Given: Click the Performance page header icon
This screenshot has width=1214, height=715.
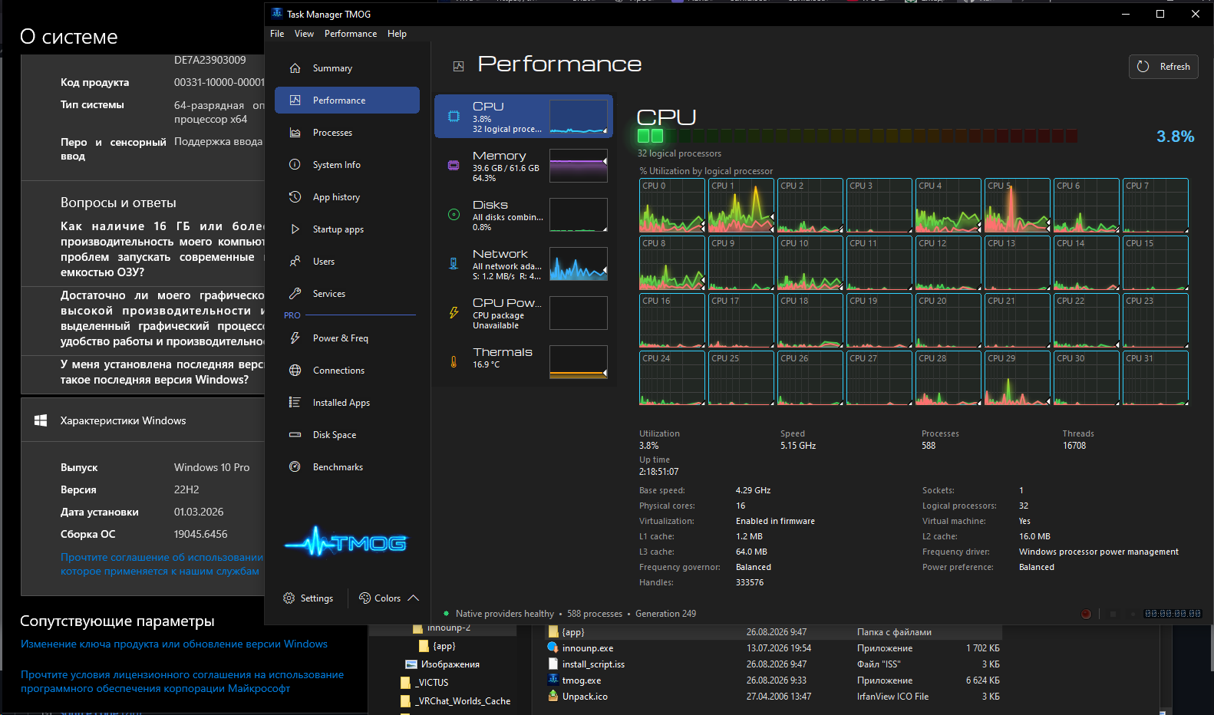Looking at the screenshot, I should tap(459, 67).
